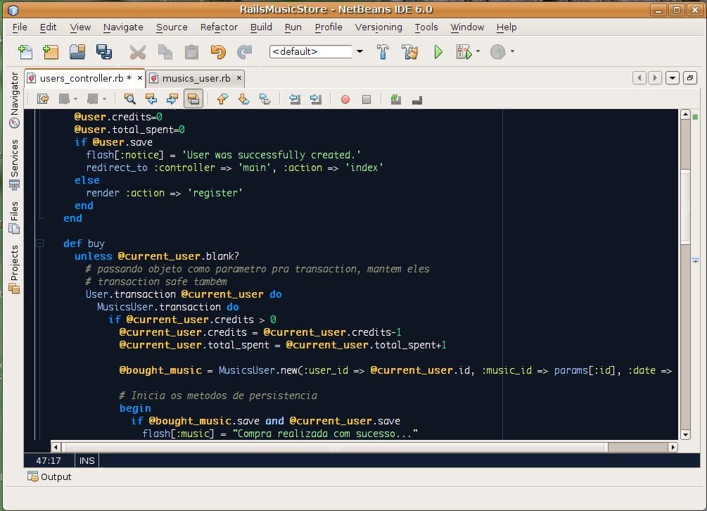707x511 pixels.
Task: Click the Save All icon
Action: [104, 52]
